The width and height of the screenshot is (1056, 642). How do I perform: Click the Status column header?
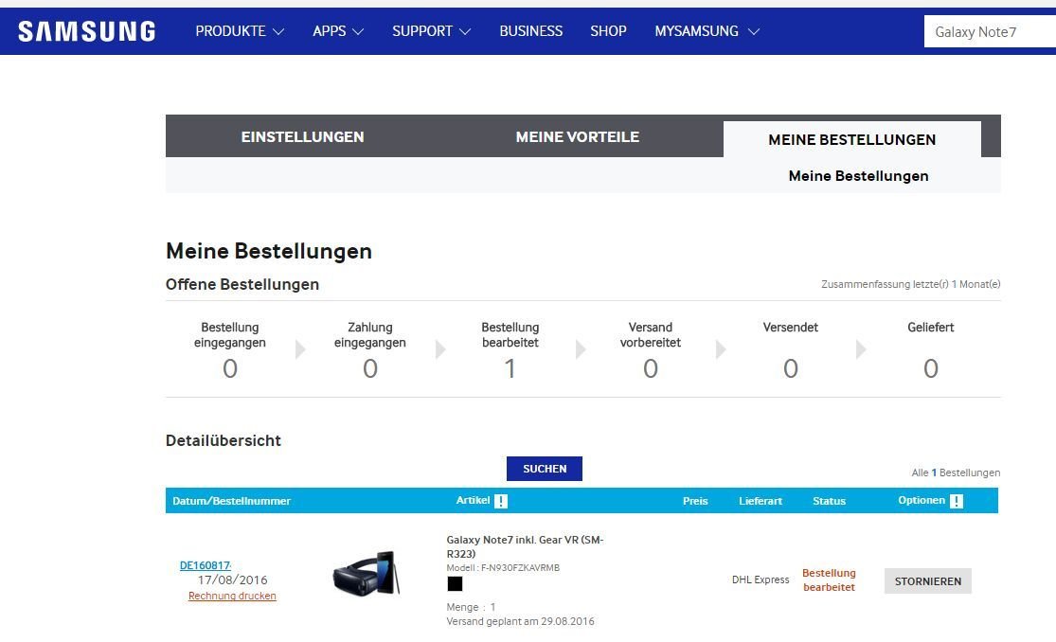(x=829, y=501)
